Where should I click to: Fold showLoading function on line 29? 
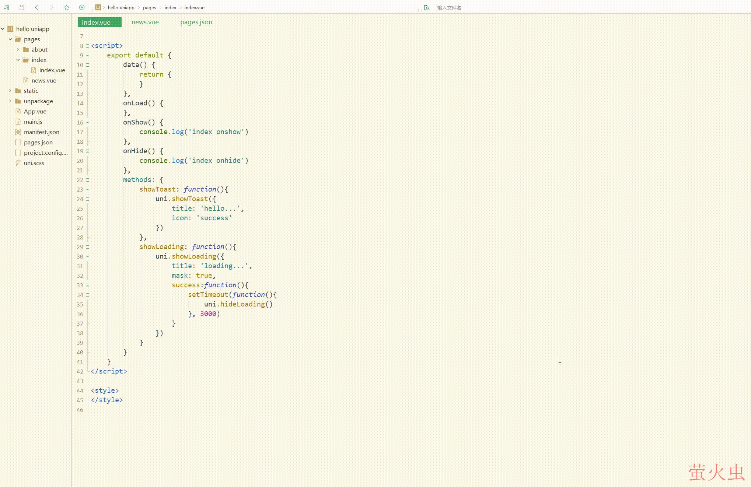88,247
